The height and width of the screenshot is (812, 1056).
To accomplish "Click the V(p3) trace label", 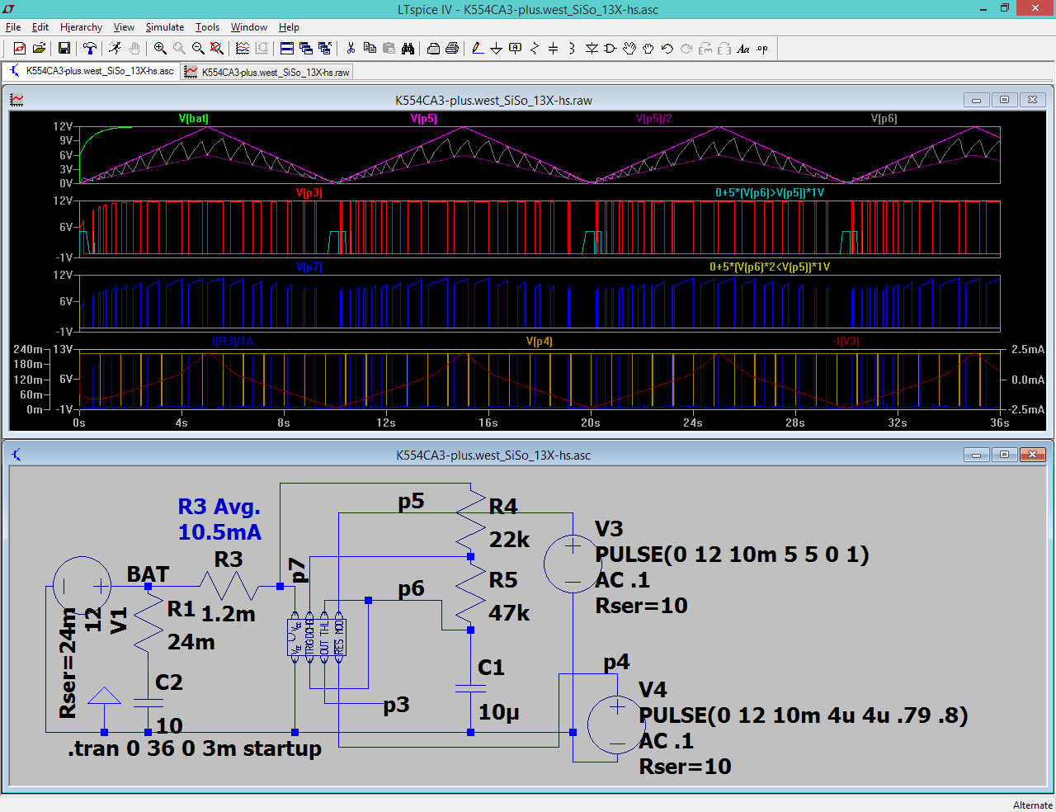I will click(x=309, y=193).
